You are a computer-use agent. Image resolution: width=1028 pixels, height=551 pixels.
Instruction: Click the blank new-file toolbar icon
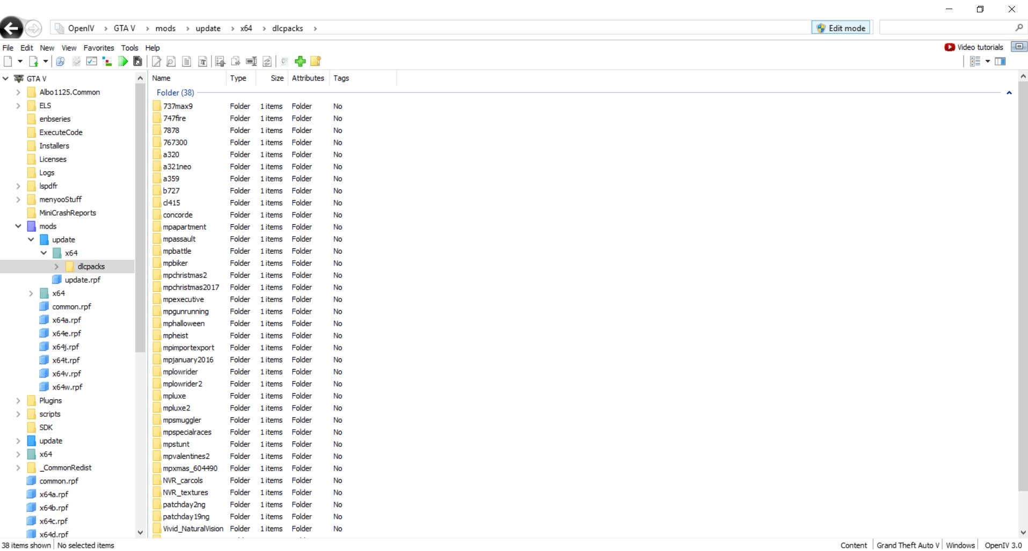click(x=8, y=62)
